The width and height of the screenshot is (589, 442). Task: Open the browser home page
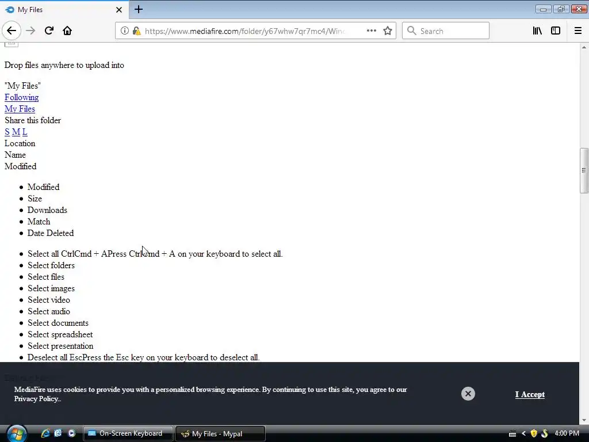(67, 31)
